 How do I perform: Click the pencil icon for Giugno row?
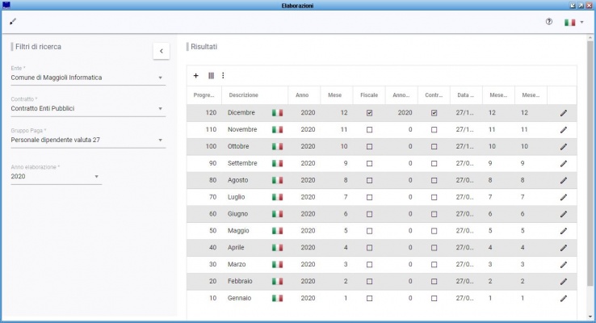pos(564,214)
